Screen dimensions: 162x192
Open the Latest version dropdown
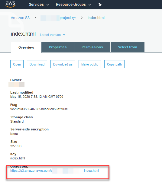coord(53,35)
